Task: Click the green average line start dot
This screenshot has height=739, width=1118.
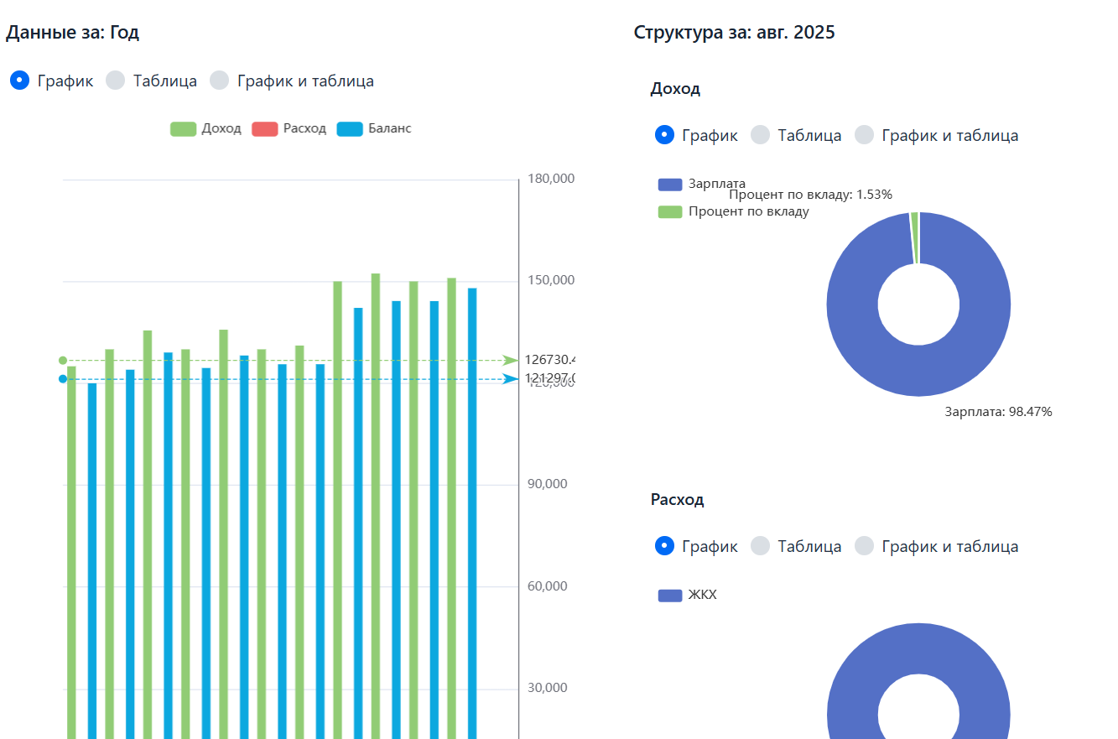Action: 63,361
